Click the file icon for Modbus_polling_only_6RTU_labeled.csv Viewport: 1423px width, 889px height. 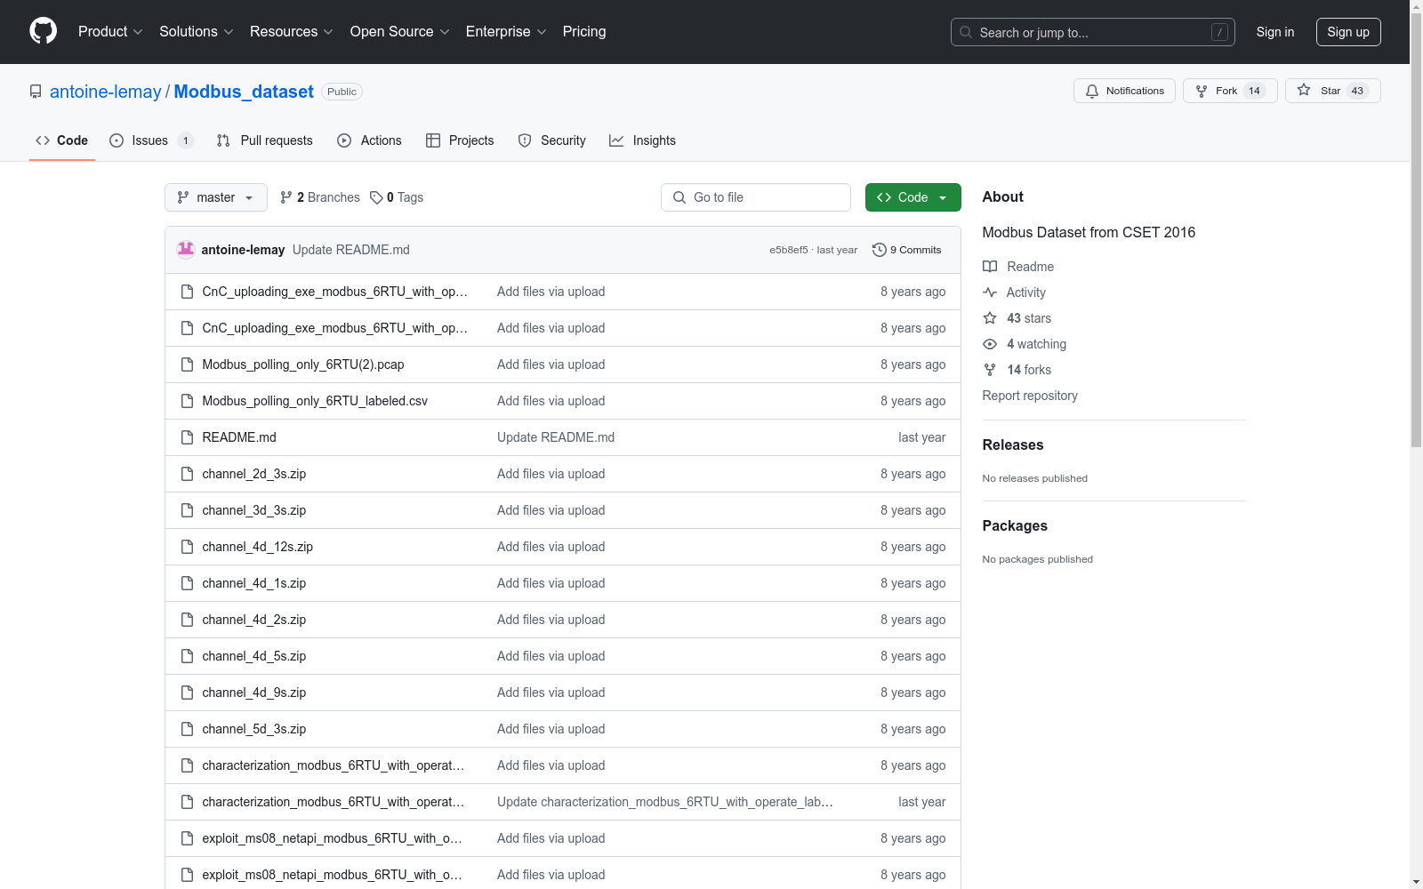coord(187,401)
